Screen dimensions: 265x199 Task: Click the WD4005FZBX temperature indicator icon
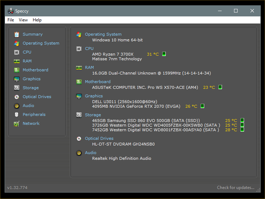tap(242, 125)
